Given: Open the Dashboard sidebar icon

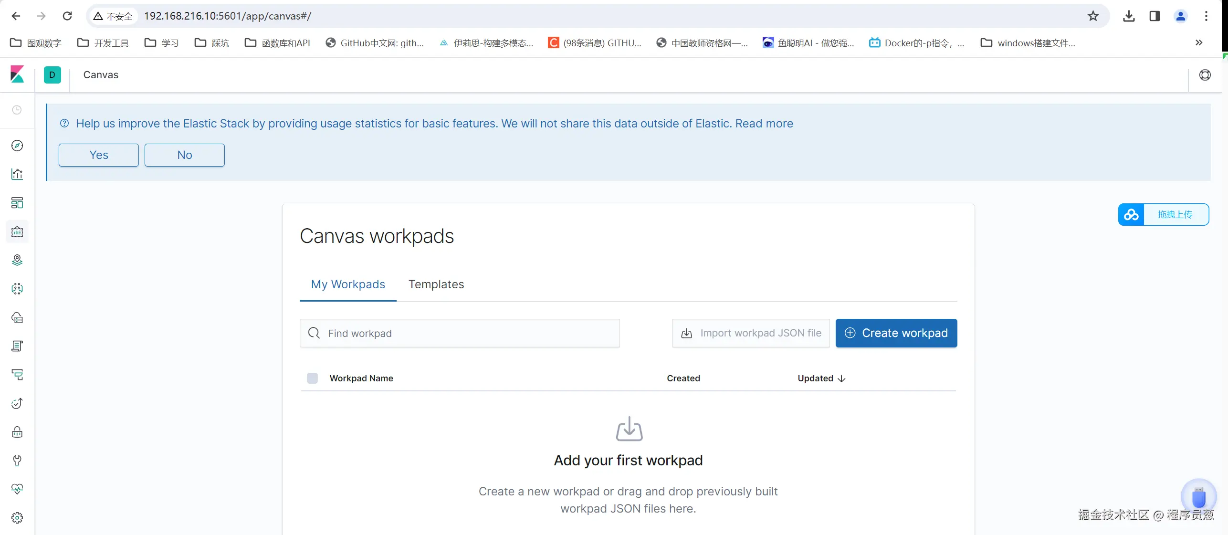Looking at the screenshot, I should click(17, 203).
